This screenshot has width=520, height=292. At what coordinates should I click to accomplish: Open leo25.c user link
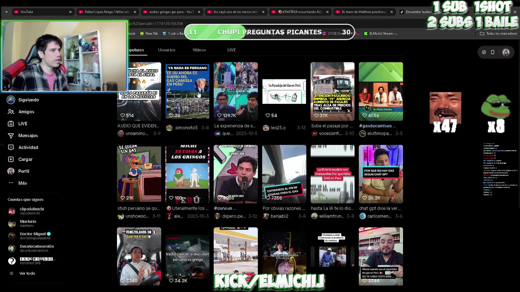click(274, 128)
